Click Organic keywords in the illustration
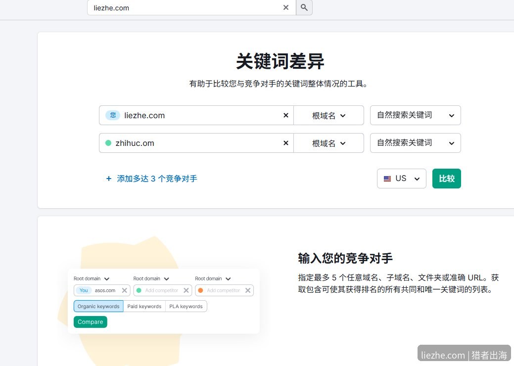Viewport: 514px width, 366px height. 98,306
